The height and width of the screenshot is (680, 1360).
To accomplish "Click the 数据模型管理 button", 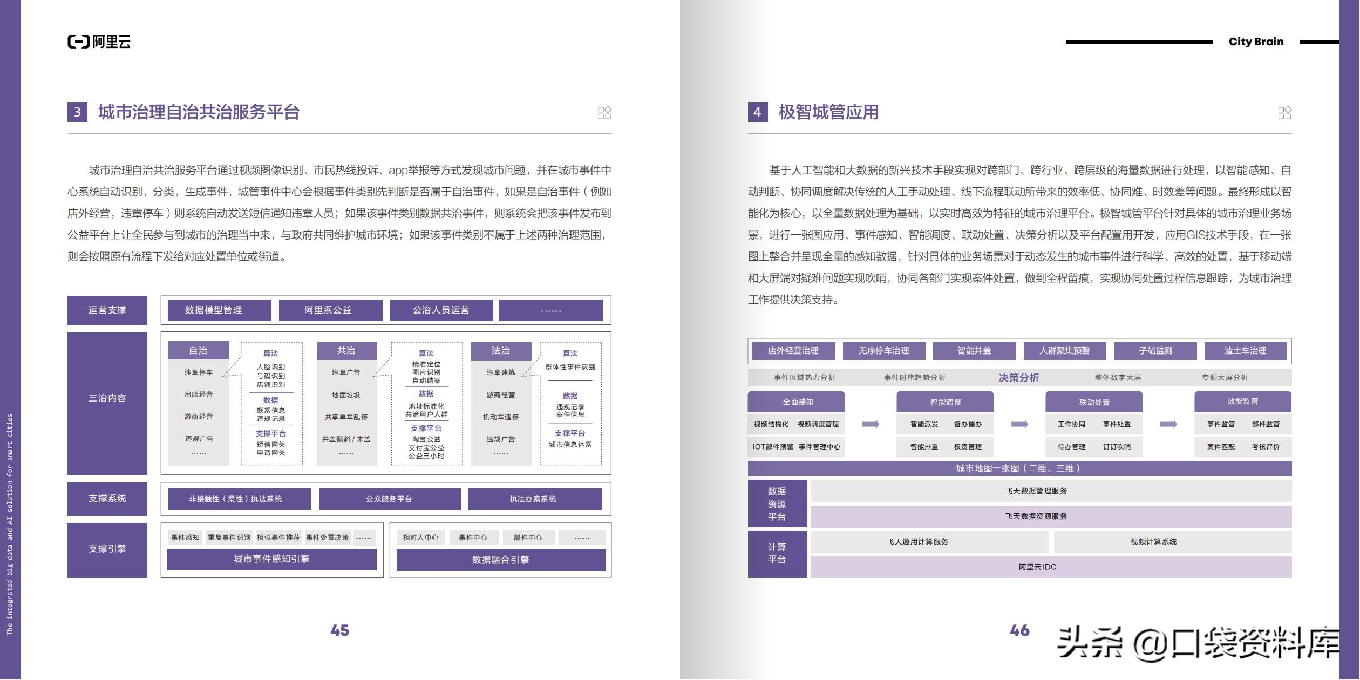I will (219, 310).
